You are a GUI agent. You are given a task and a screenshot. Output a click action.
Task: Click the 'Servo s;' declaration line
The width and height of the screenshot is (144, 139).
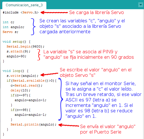[10, 32]
